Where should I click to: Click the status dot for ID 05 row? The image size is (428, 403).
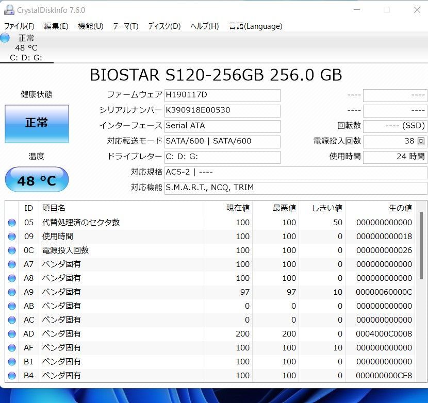[12, 223]
